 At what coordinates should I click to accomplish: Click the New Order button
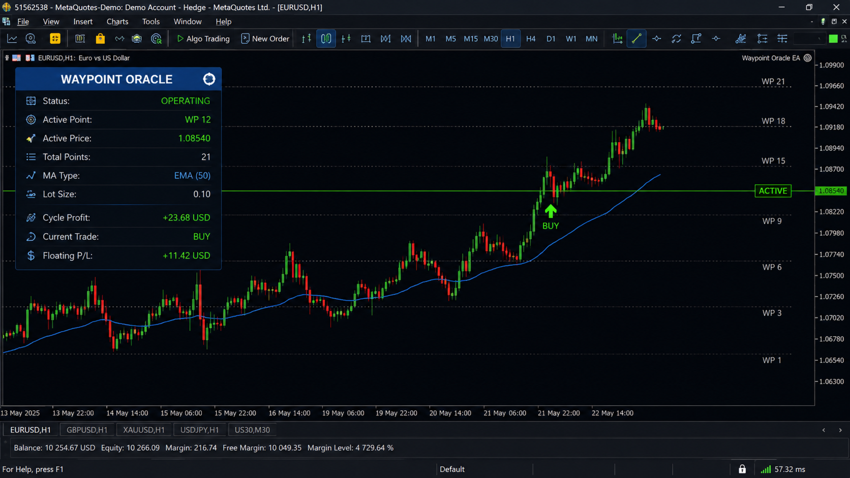(x=265, y=39)
